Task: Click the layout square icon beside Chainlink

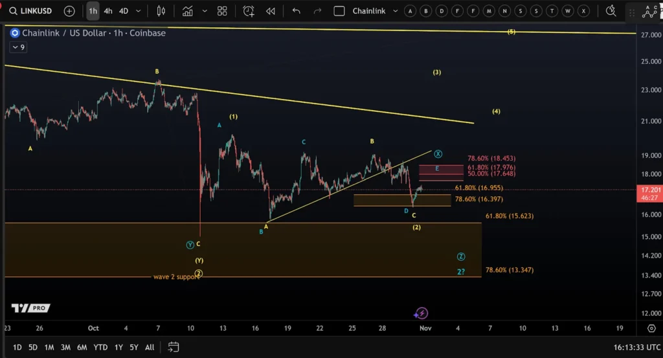Action: pos(339,11)
